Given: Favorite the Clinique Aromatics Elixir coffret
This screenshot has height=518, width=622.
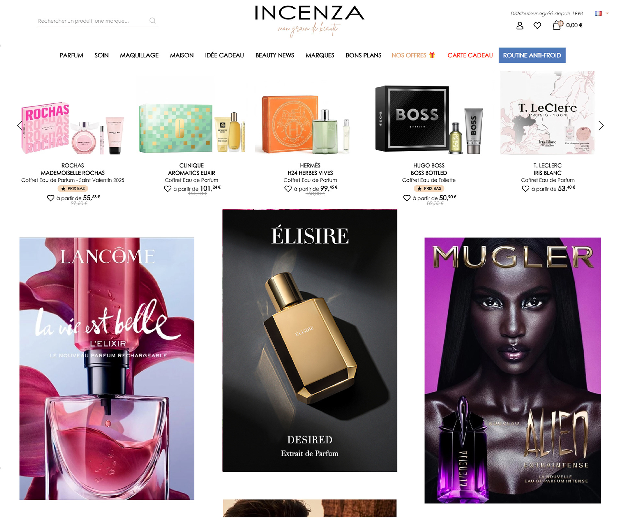Looking at the screenshot, I should [167, 189].
